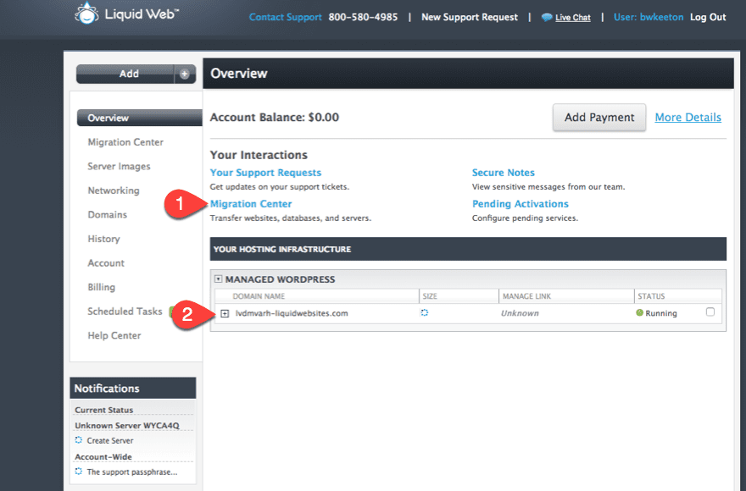
Task: Click the lvdmvarh-liquidwebsites.com domain name
Action: [x=292, y=313]
